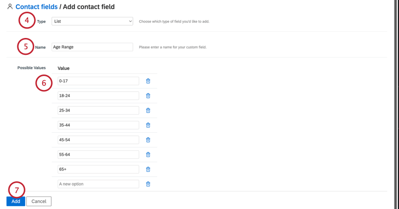
Task: Focus the Name field containing Age Range
Action: pos(92,47)
